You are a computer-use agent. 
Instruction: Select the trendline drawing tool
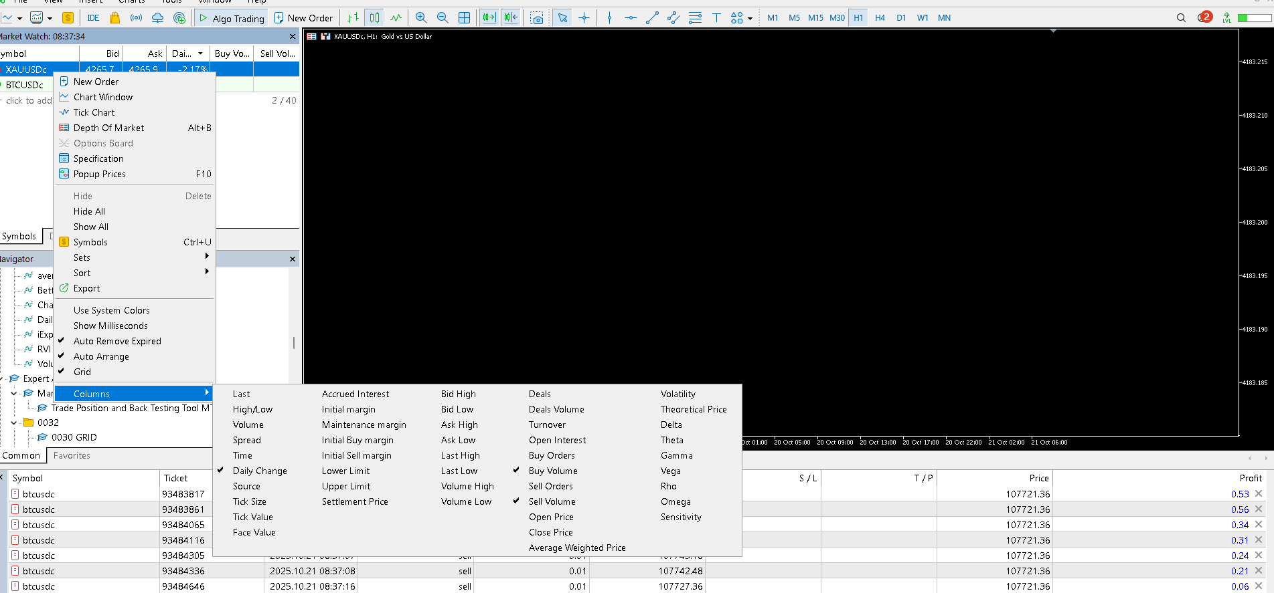click(x=652, y=18)
